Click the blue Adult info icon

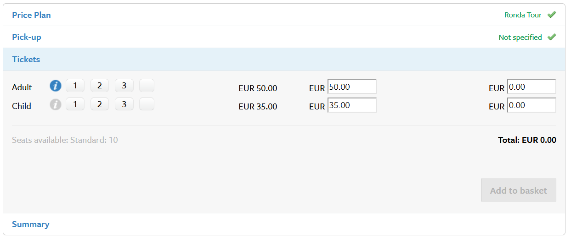pyautogui.click(x=55, y=86)
